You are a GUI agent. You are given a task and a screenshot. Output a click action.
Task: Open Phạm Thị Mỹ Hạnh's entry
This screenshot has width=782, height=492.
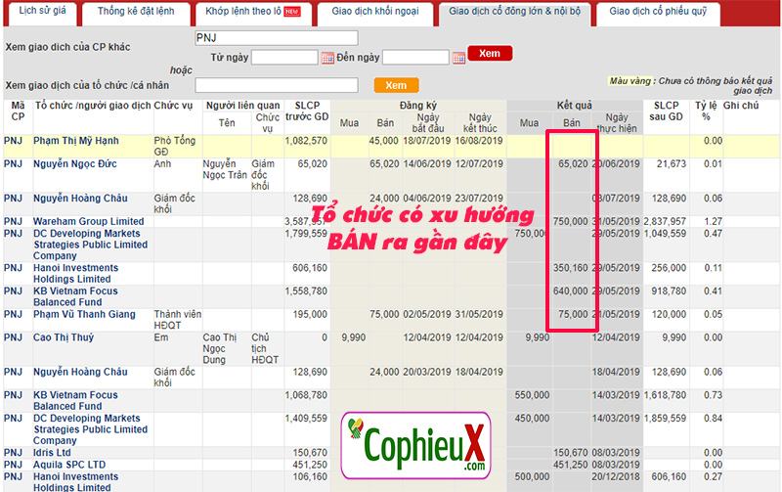(x=76, y=141)
